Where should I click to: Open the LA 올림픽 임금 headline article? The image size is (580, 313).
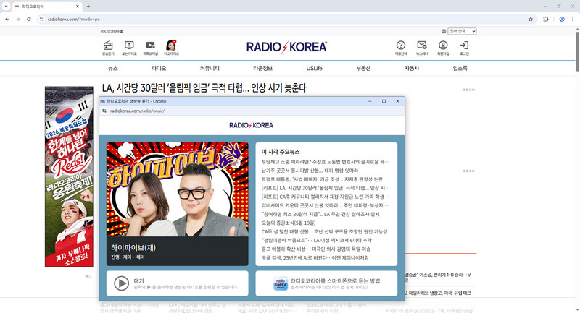point(204,87)
